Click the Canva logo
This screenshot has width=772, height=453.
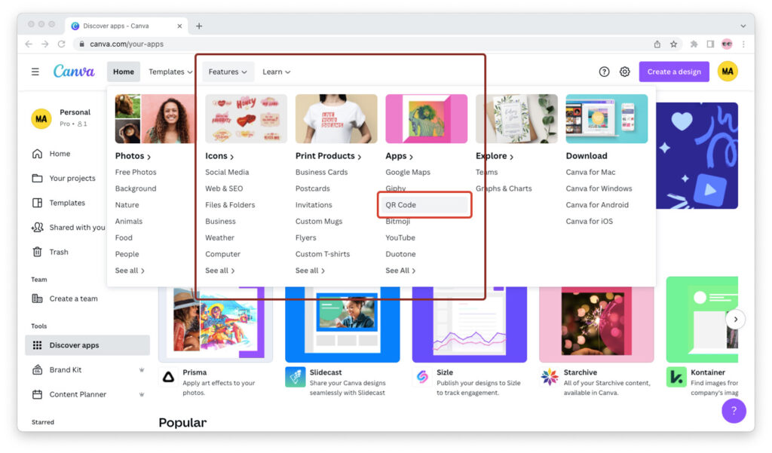coord(74,72)
